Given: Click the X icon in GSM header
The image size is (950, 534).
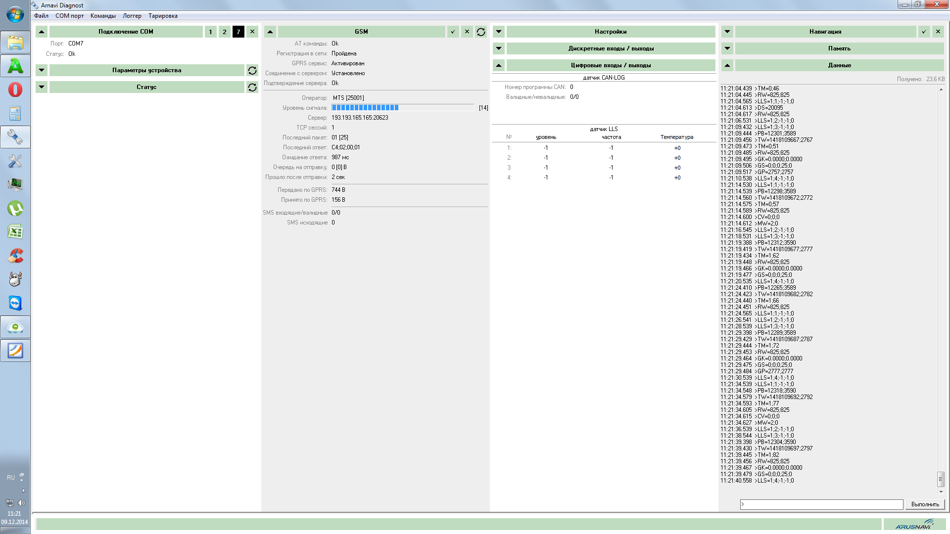Looking at the screenshot, I should (467, 32).
